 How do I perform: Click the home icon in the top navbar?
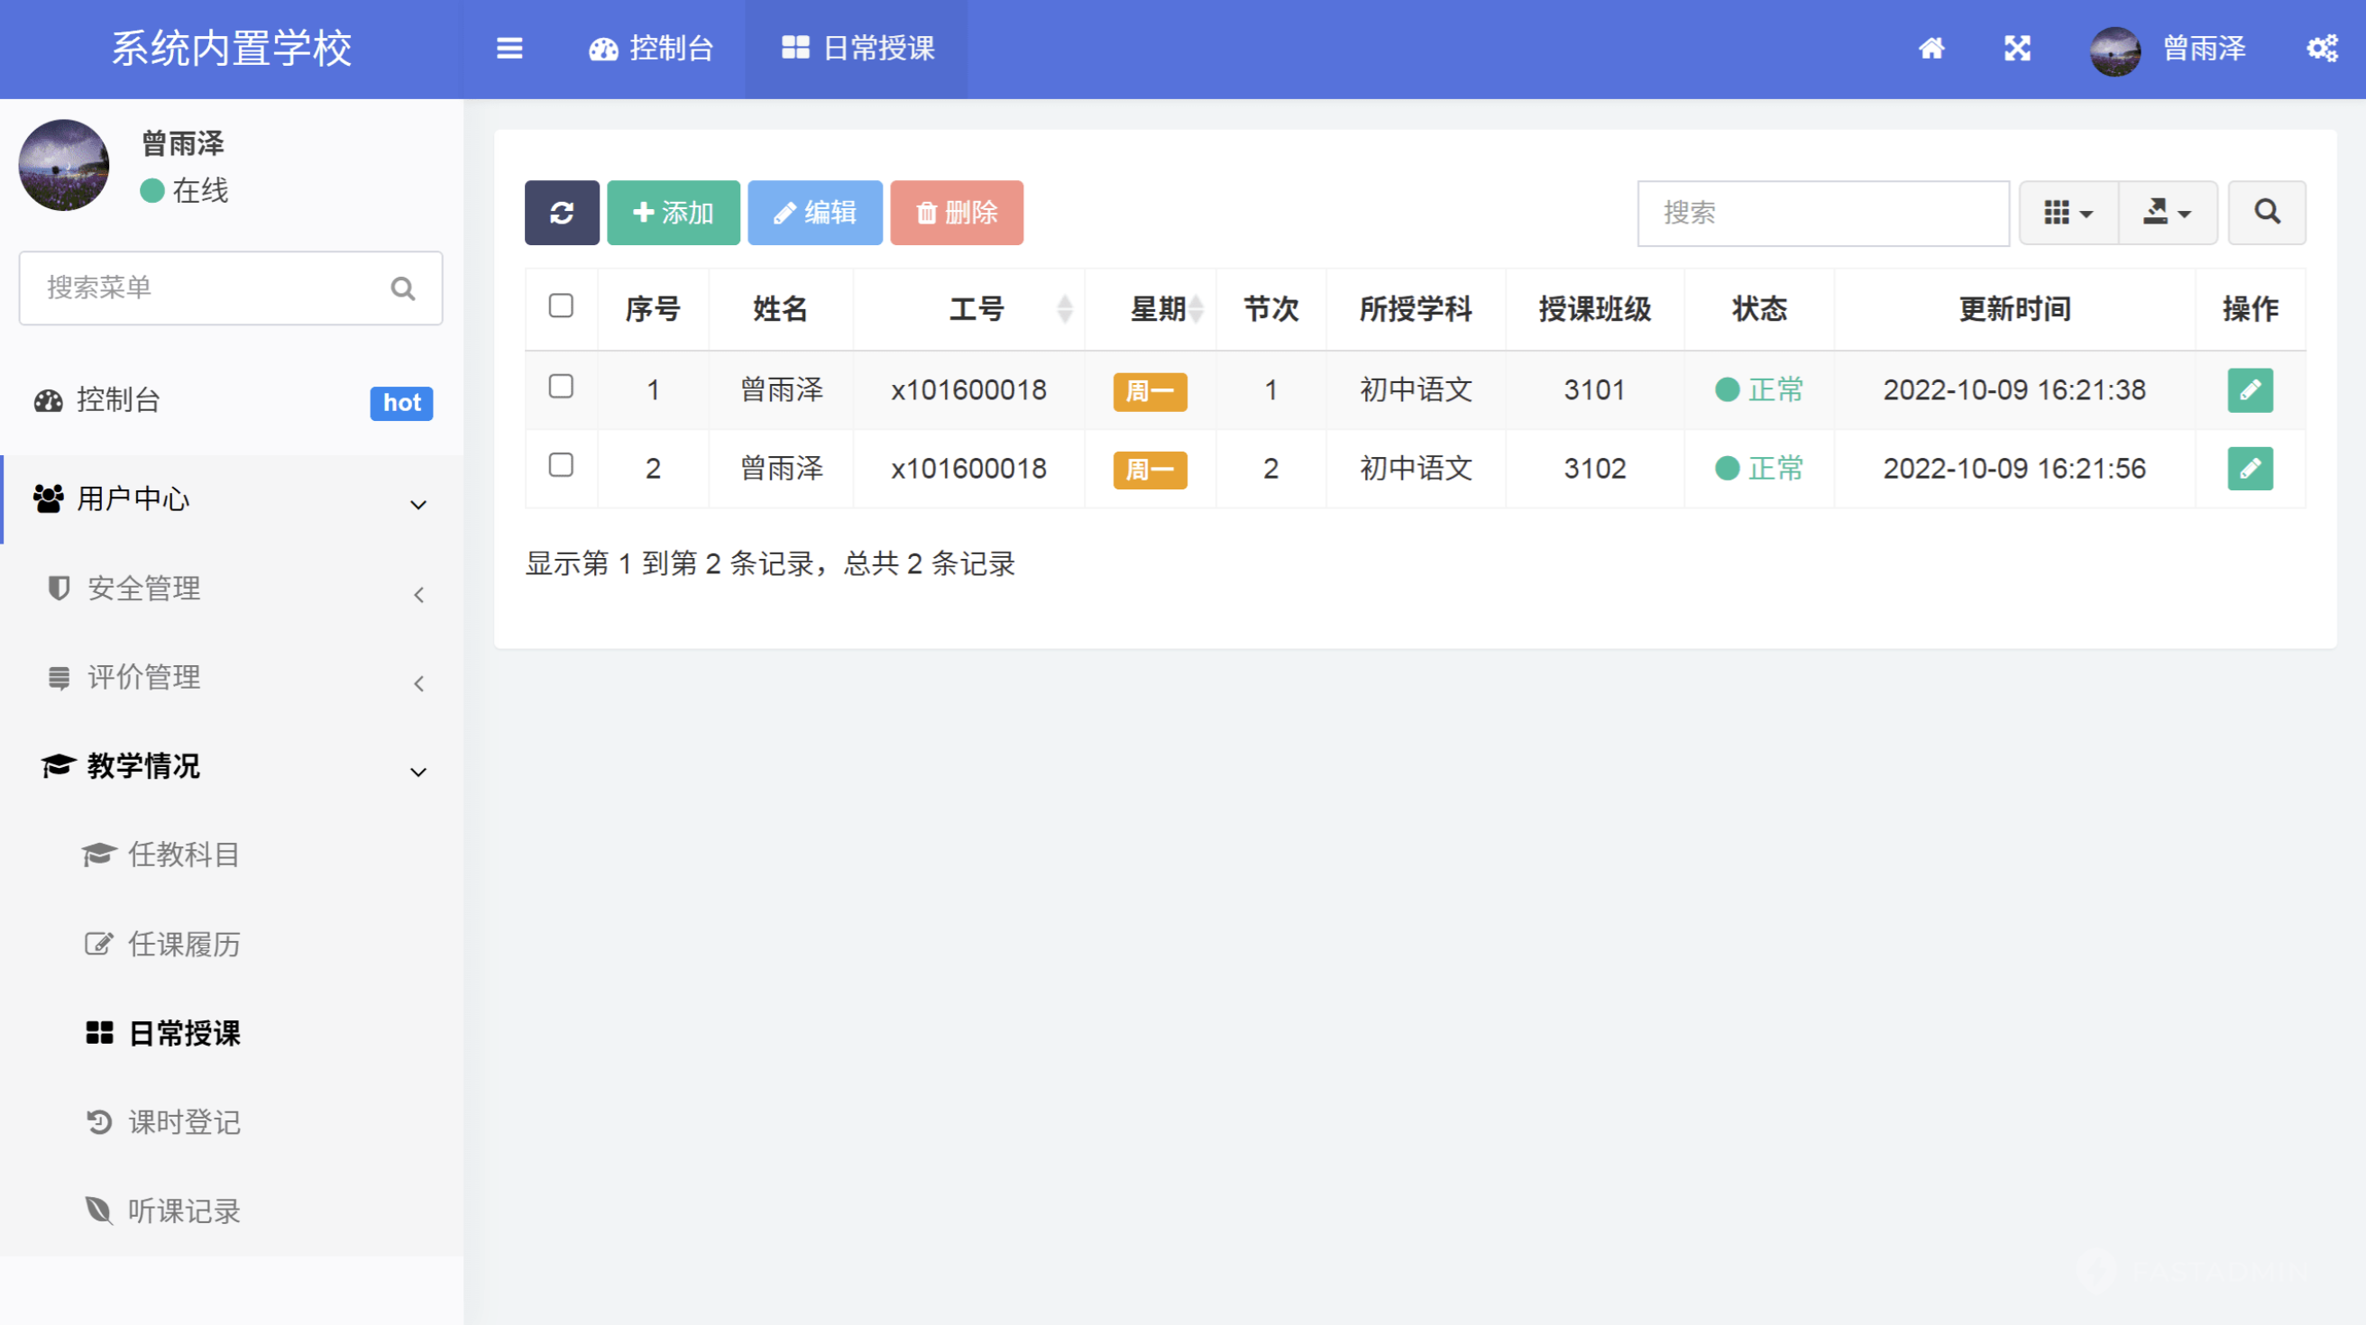point(1932,49)
